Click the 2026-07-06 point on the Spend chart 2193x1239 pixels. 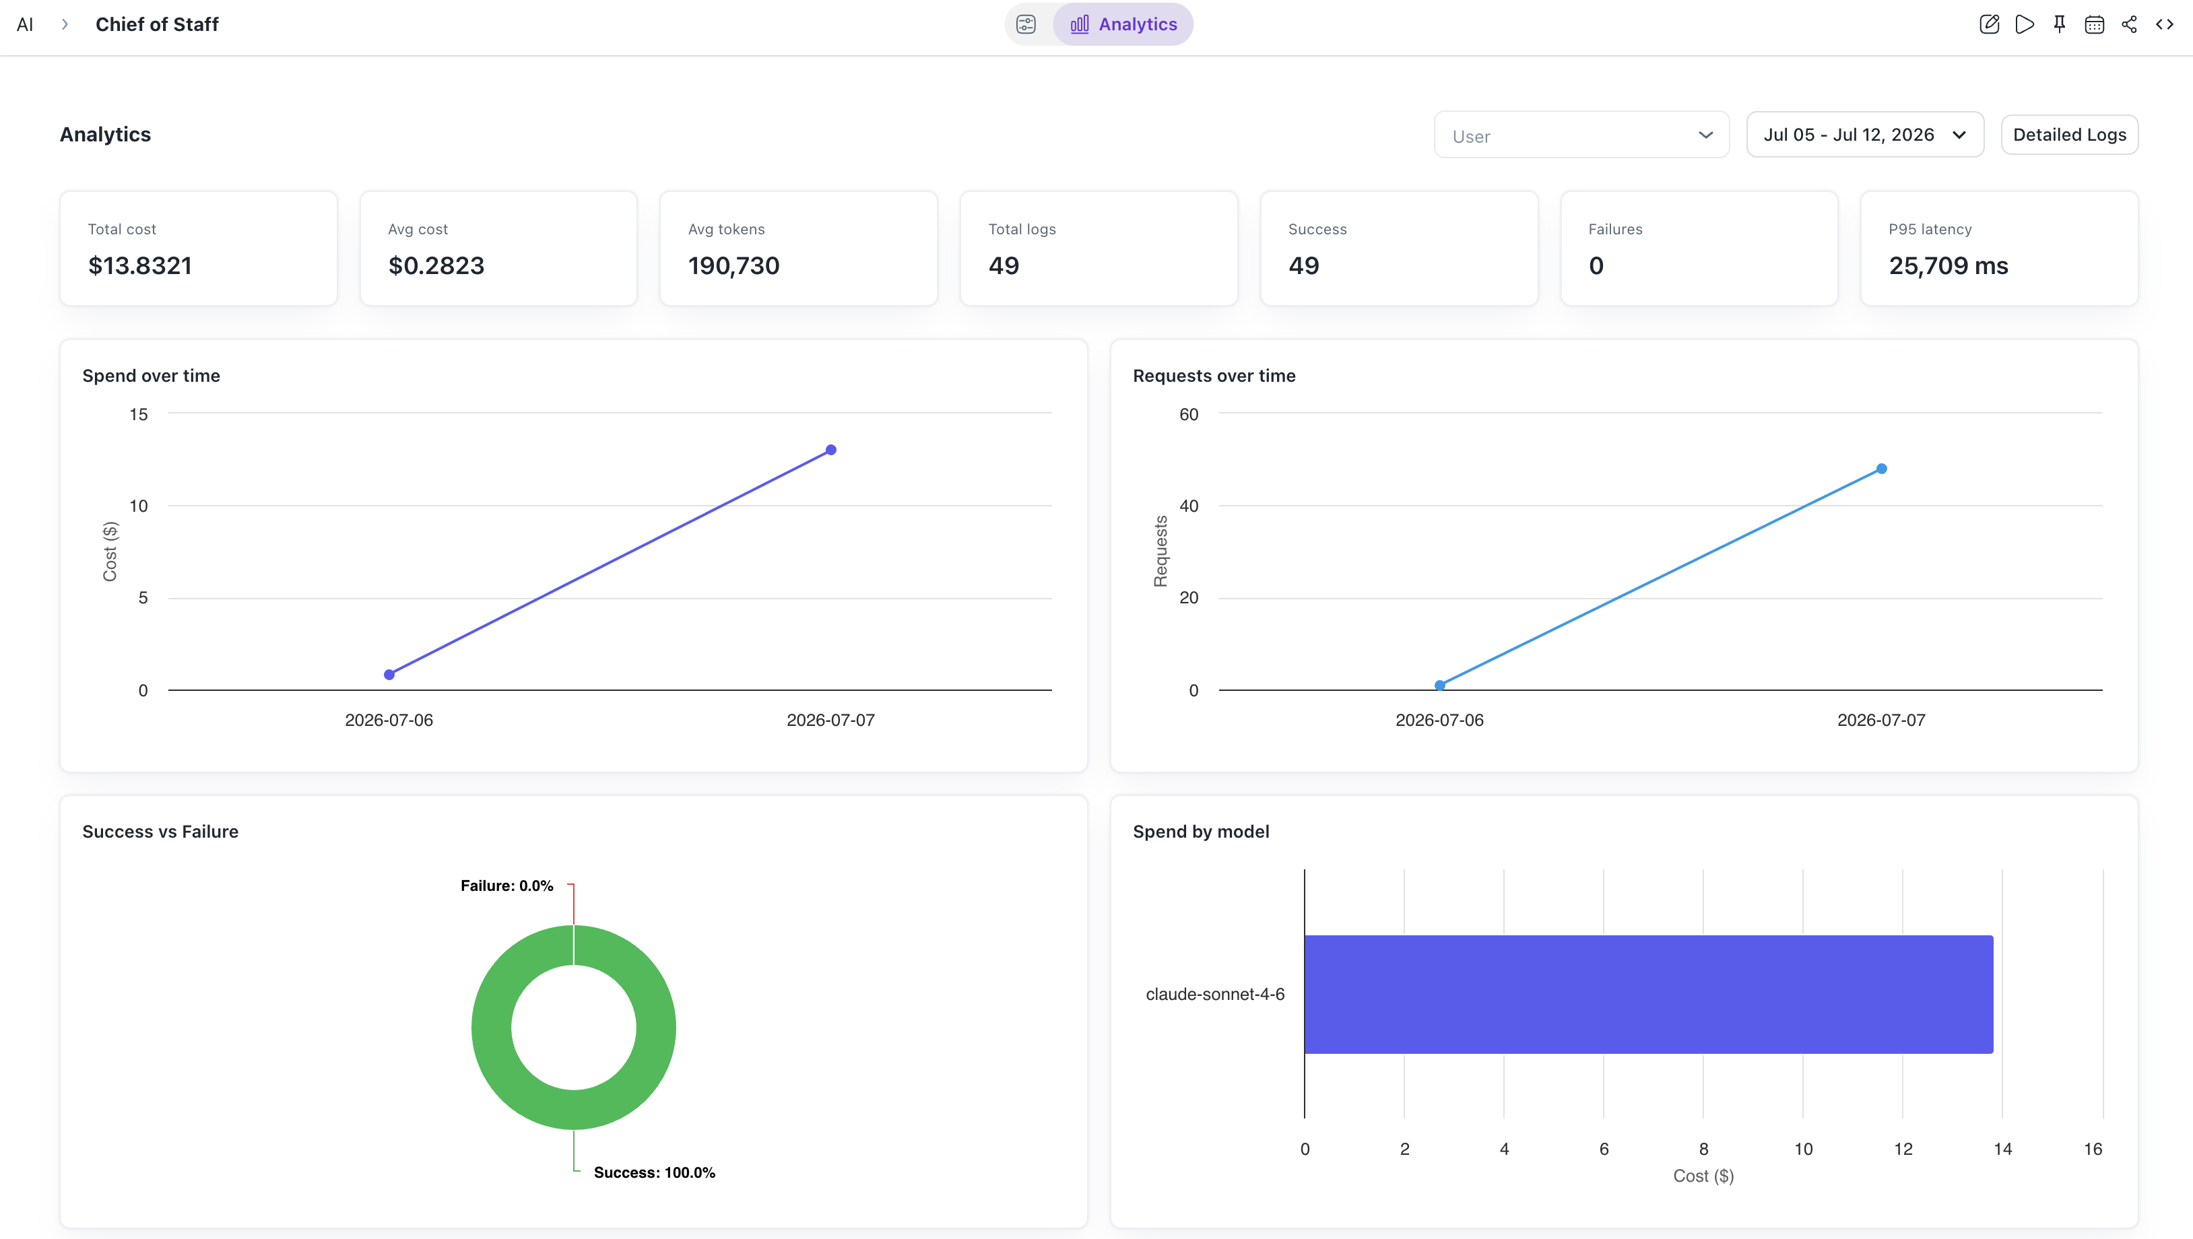click(x=389, y=674)
